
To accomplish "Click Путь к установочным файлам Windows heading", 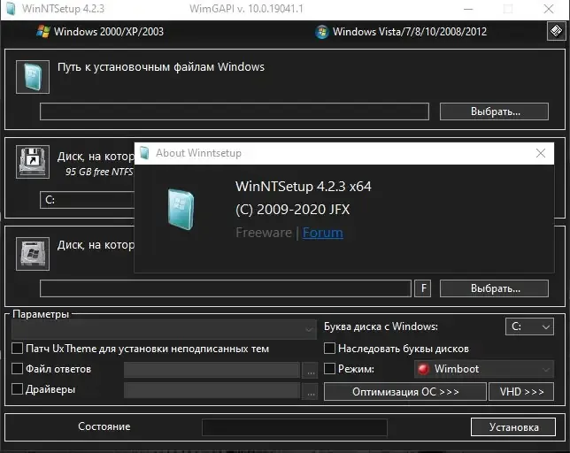I will 161,67.
